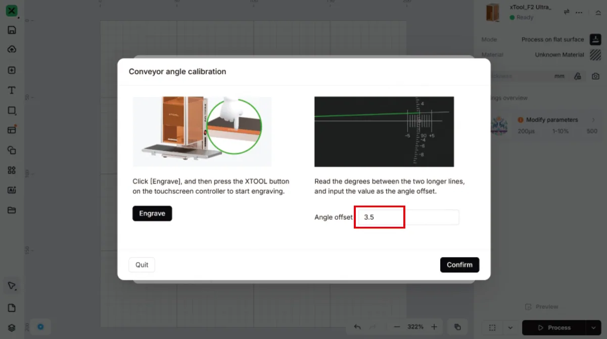Click the redo arrow
Image resolution: width=607 pixels, height=339 pixels.
[x=372, y=327]
